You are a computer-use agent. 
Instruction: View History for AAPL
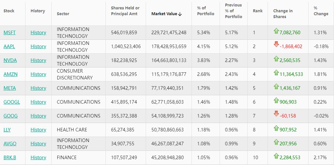pos(38,46)
